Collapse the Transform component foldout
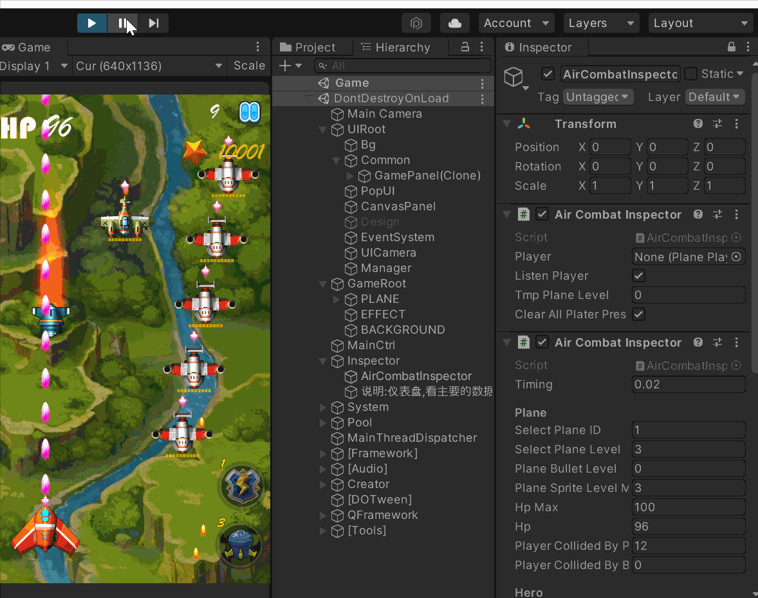The height and width of the screenshot is (598, 758). (x=506, y=123)
